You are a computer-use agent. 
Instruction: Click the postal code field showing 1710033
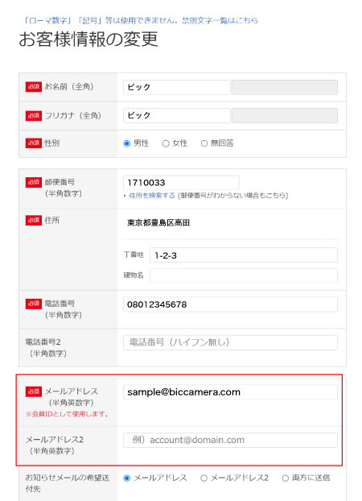click(181, 183)
